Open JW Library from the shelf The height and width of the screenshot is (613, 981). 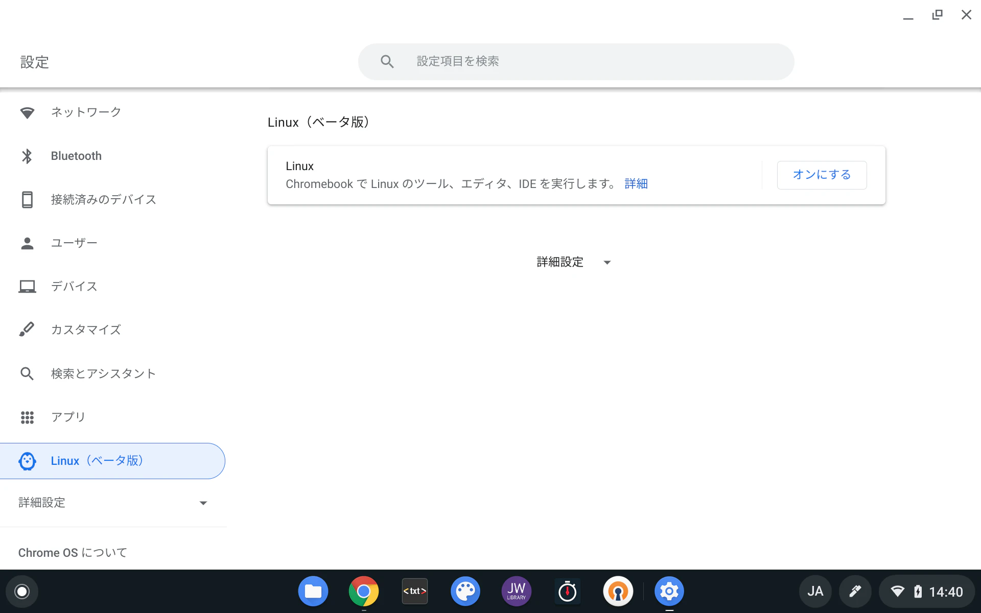point(516,592)
